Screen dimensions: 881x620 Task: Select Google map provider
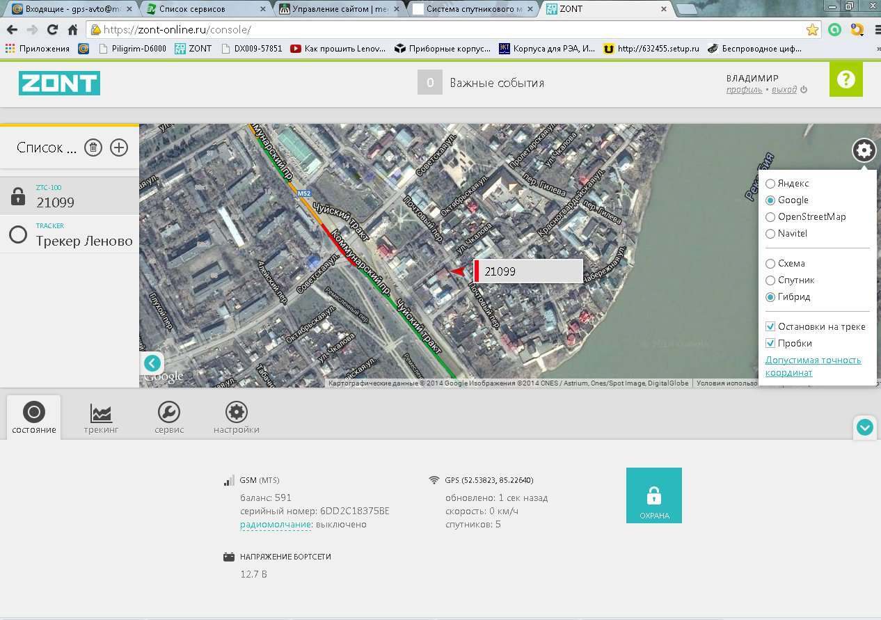(787, 200)
